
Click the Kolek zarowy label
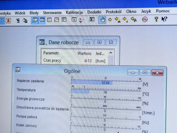(x=27, y=125)
